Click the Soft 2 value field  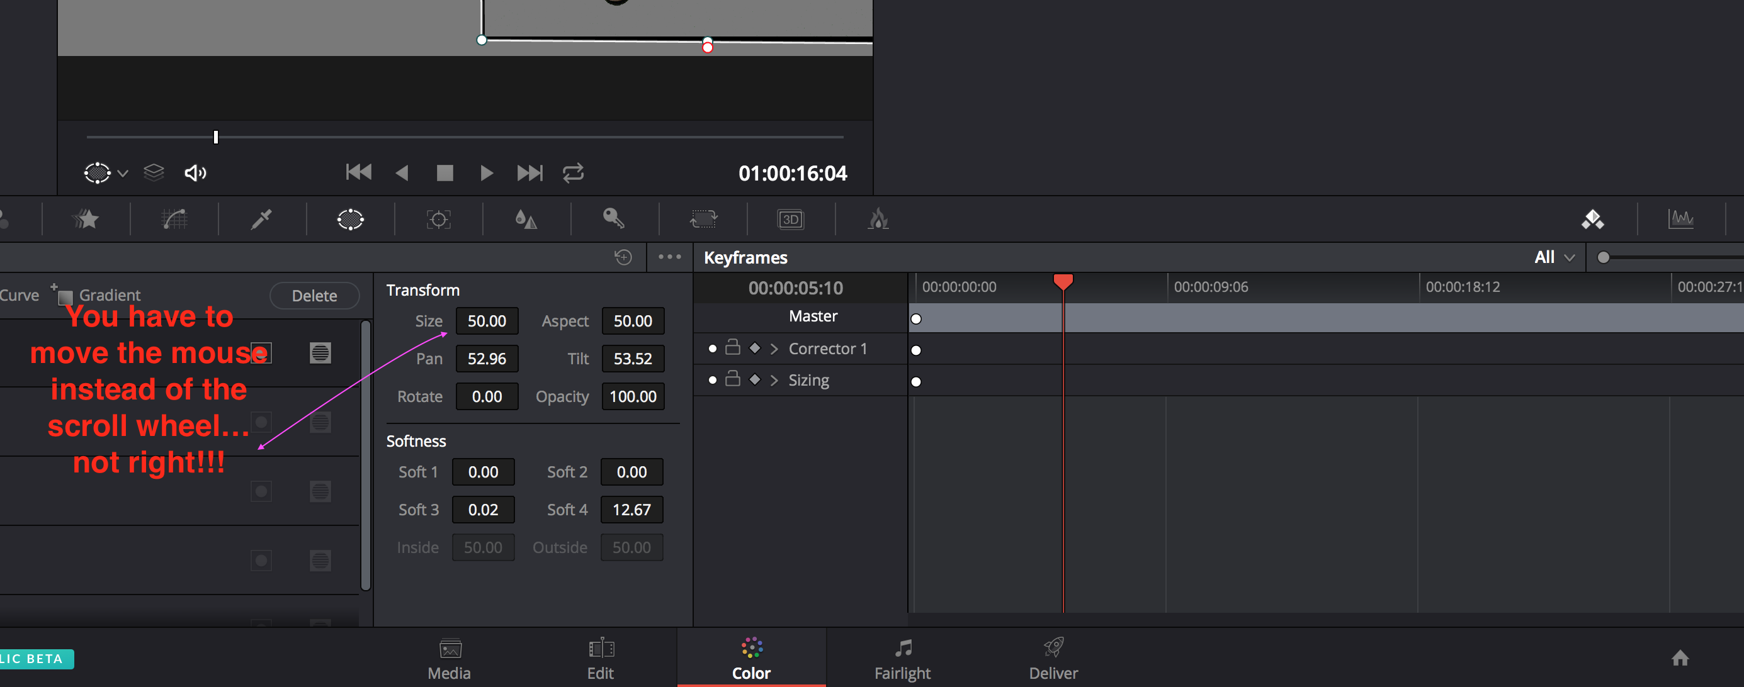point(631,472)
